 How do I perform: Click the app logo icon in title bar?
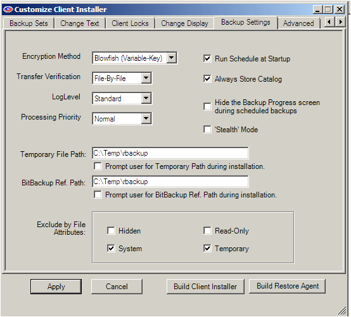8,9
